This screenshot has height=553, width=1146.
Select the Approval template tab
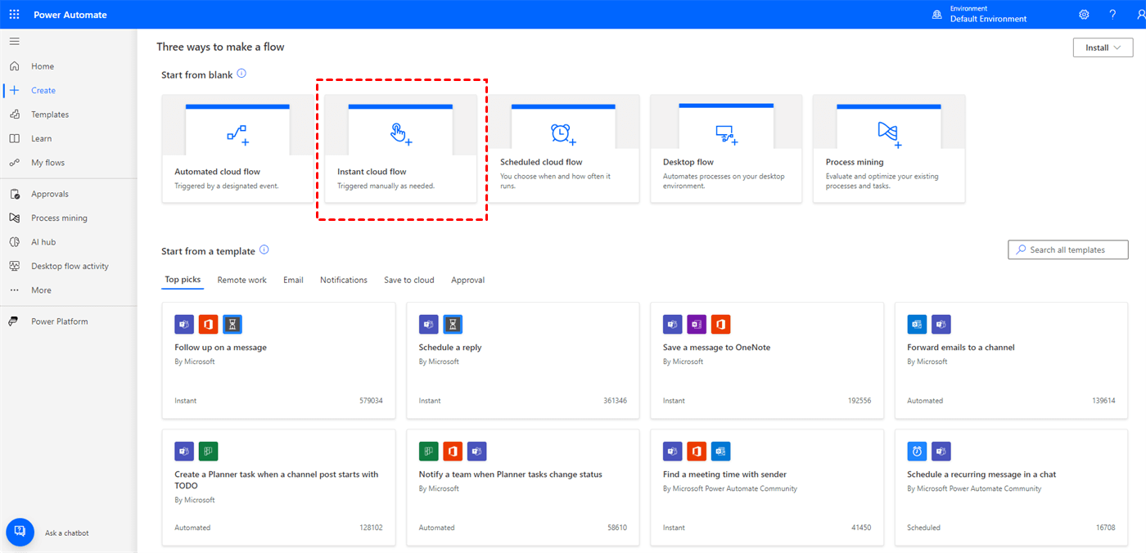tap(467, 280)
